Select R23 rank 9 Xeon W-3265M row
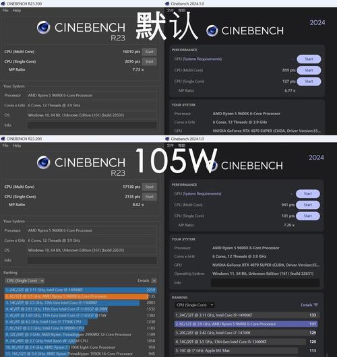 tap(80, 341)
